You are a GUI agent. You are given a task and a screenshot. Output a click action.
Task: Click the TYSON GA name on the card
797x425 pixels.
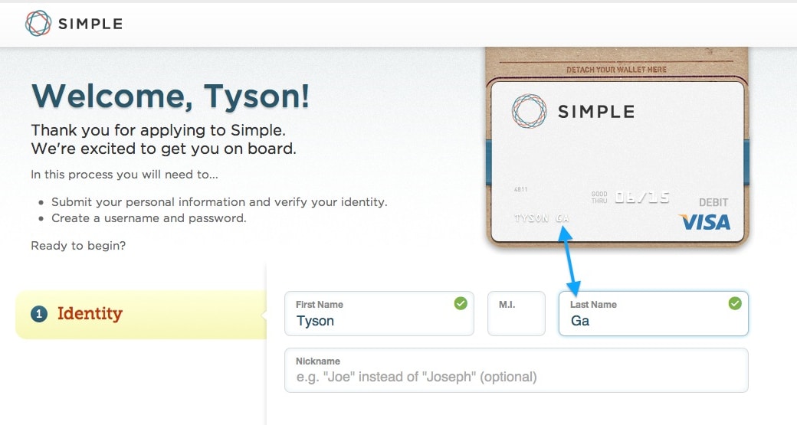pos(542,218)
